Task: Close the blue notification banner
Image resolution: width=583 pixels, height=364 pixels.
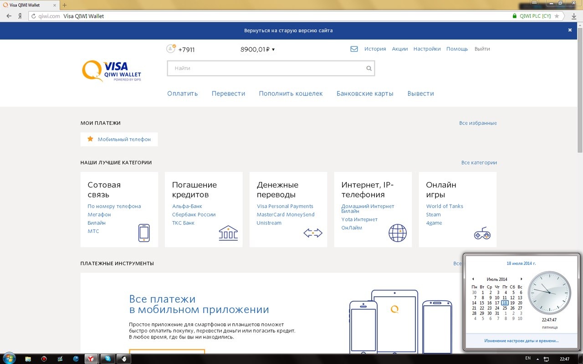Action: (x=570, y=30)
